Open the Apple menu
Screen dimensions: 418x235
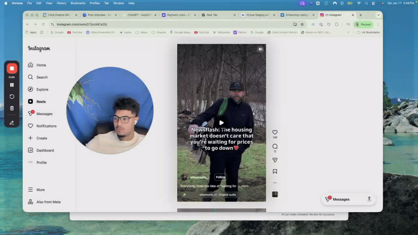pos(6,3)
